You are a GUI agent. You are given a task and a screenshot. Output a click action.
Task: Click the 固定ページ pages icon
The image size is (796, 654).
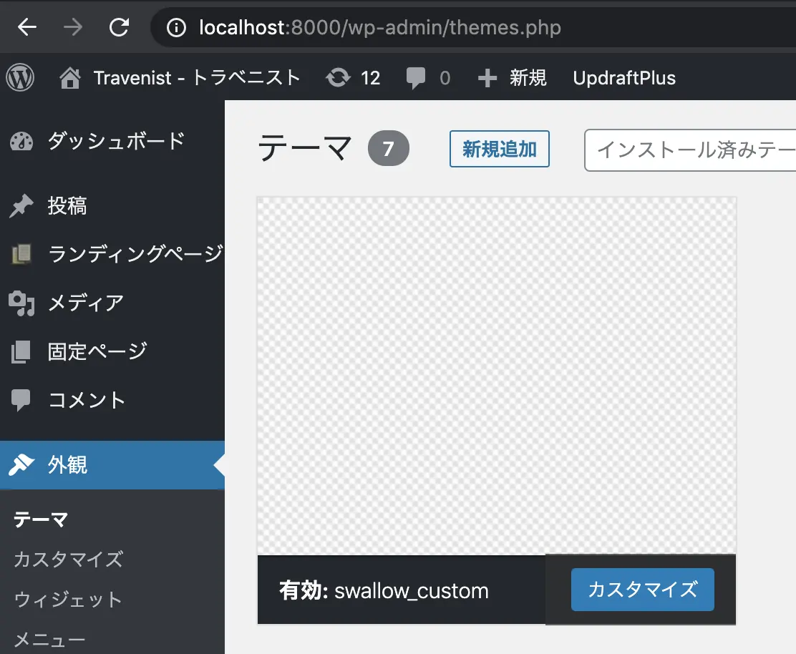click(x=21, y=351)
